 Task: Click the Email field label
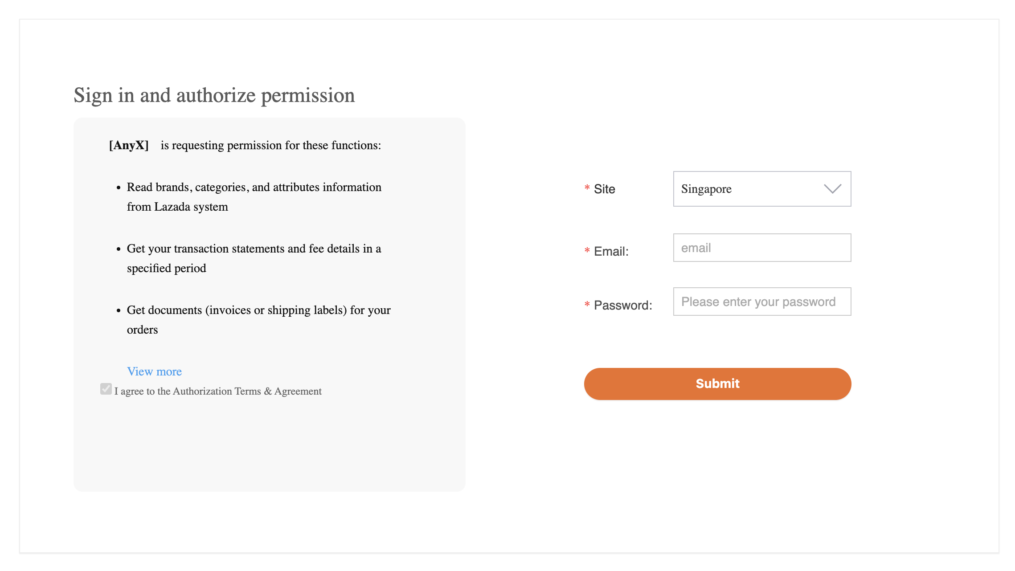611,252
